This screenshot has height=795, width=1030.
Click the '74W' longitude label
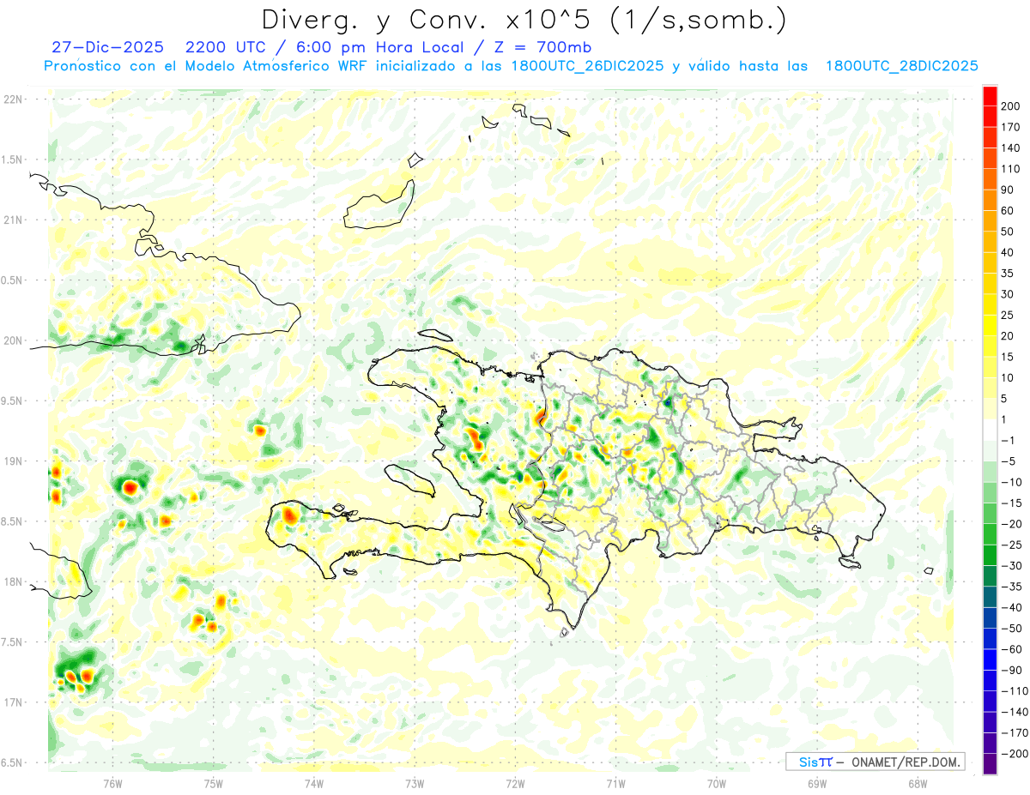313,784
